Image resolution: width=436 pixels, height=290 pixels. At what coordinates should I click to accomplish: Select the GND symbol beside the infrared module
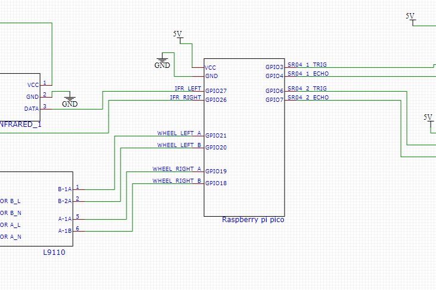pos(70,99)
